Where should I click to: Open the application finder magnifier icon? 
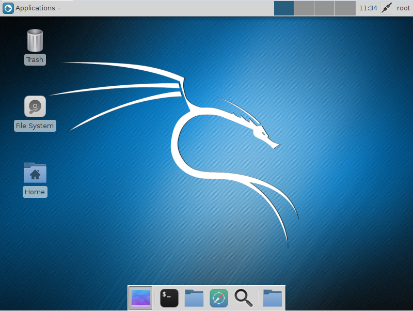(244, 299)
